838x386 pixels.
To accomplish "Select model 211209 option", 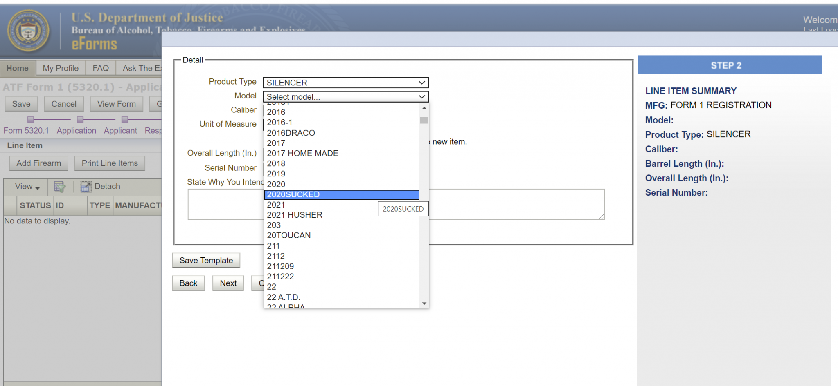I will click(x=342, y=266).
